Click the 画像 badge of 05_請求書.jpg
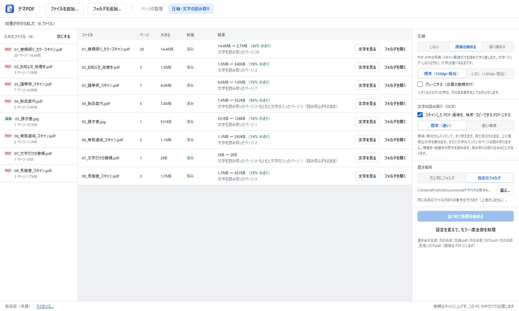The height and width of the screenshot is (311, 519). point(8,119)
